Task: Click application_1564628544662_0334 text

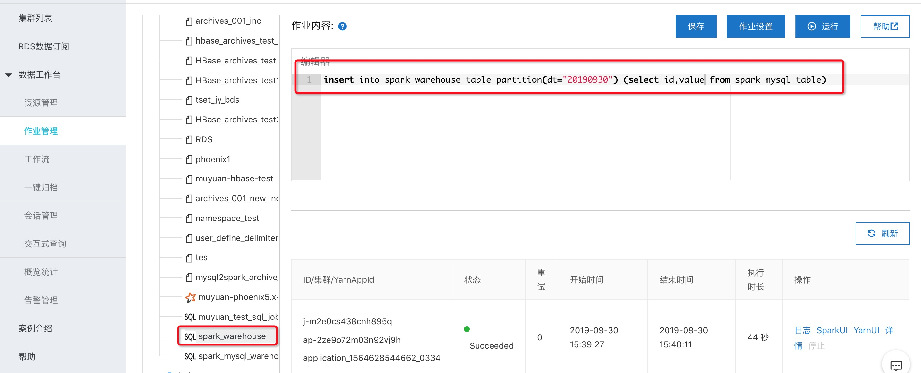Action: [371, 358]
